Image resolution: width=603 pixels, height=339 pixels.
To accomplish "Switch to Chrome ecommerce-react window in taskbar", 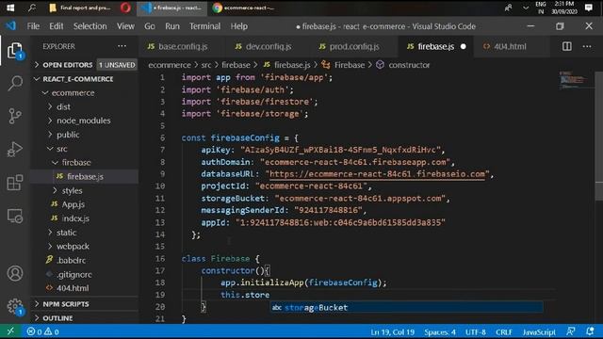I will [243, 8].
